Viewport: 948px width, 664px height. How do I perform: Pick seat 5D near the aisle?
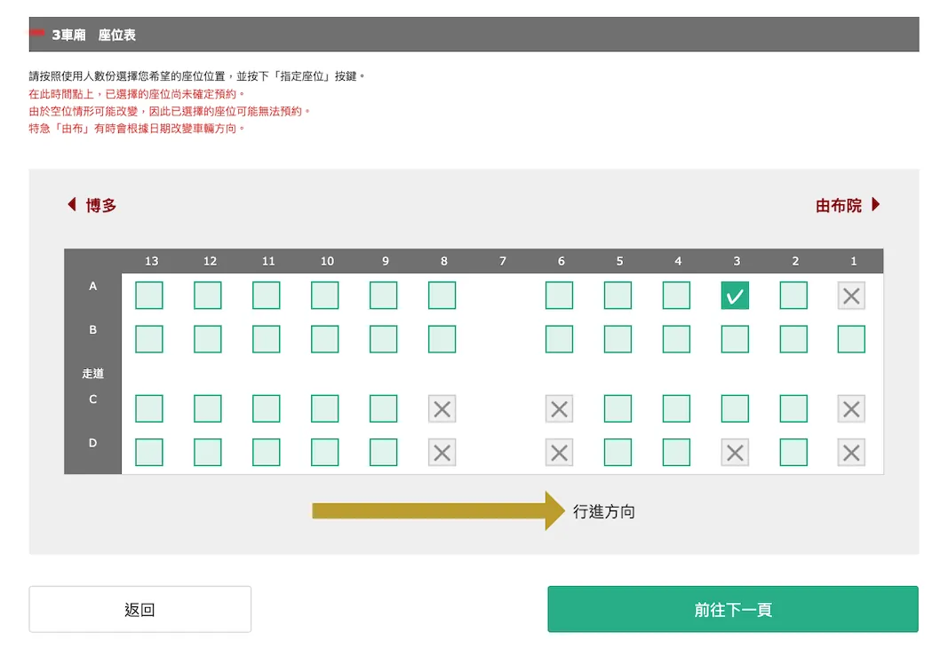tap(618, 452)
